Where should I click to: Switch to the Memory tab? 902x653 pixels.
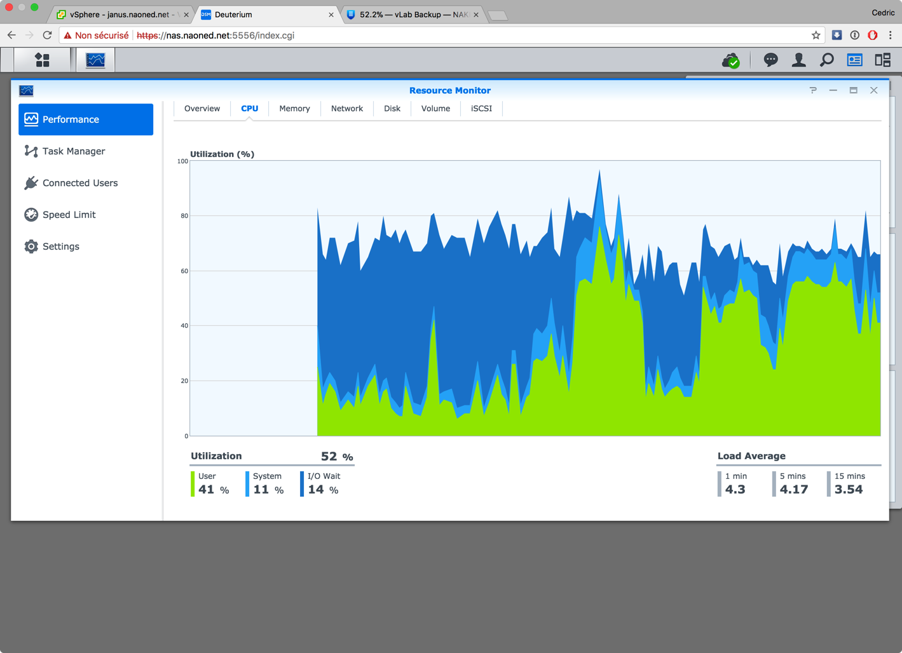point(294,109)
